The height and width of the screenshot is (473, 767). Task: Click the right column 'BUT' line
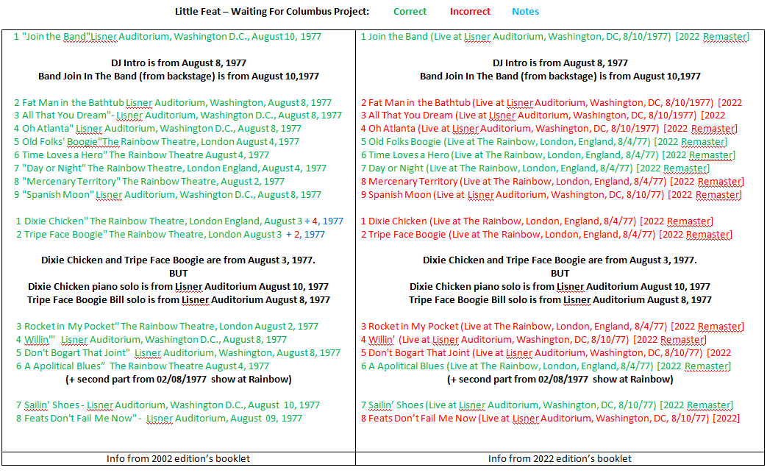pos(560,274)
